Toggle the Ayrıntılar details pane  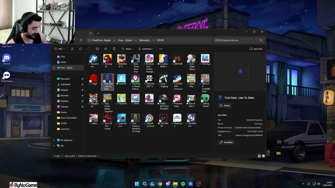(256, 49)
